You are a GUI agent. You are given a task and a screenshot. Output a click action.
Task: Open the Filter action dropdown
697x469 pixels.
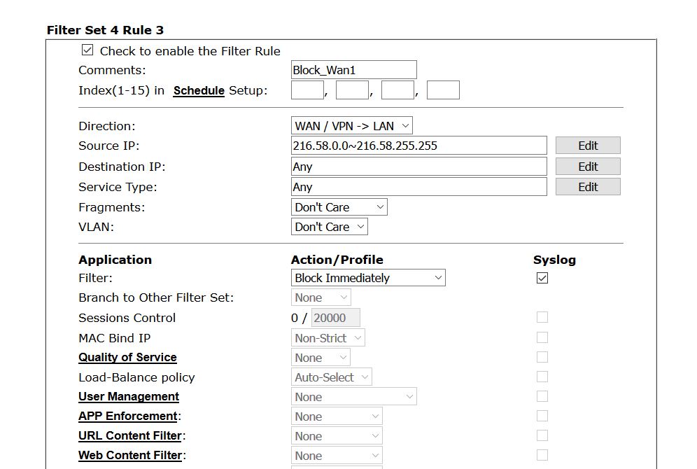368,278
